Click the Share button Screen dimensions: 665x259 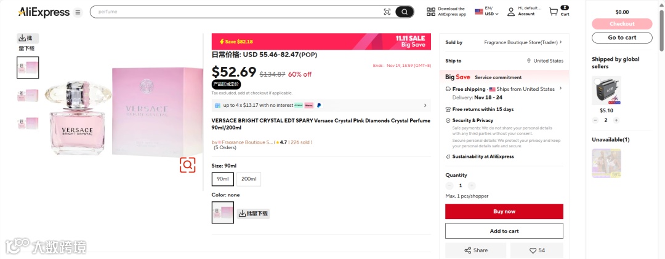click(x=476, y=250)
